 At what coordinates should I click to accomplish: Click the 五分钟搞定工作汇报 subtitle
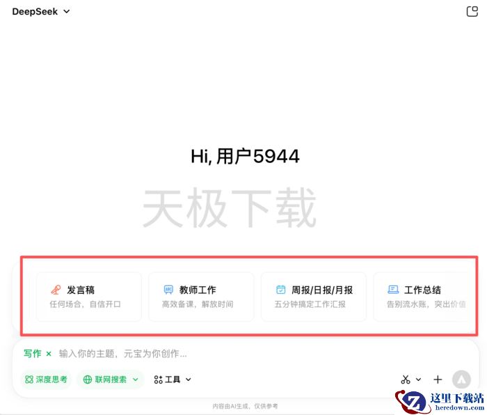point(310,304)
